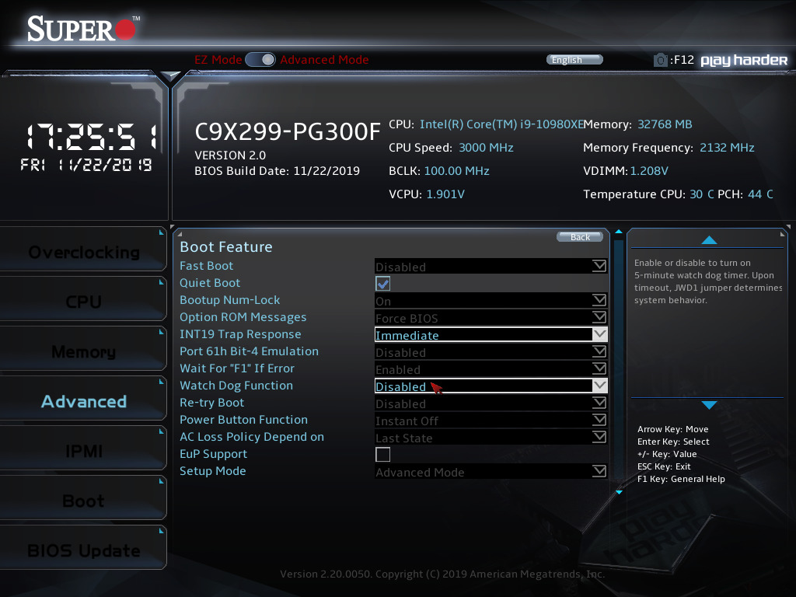Click the BCLK value 100.00 MHz
This screenshot has height=597, width=796.
click(x=456, y=171)
